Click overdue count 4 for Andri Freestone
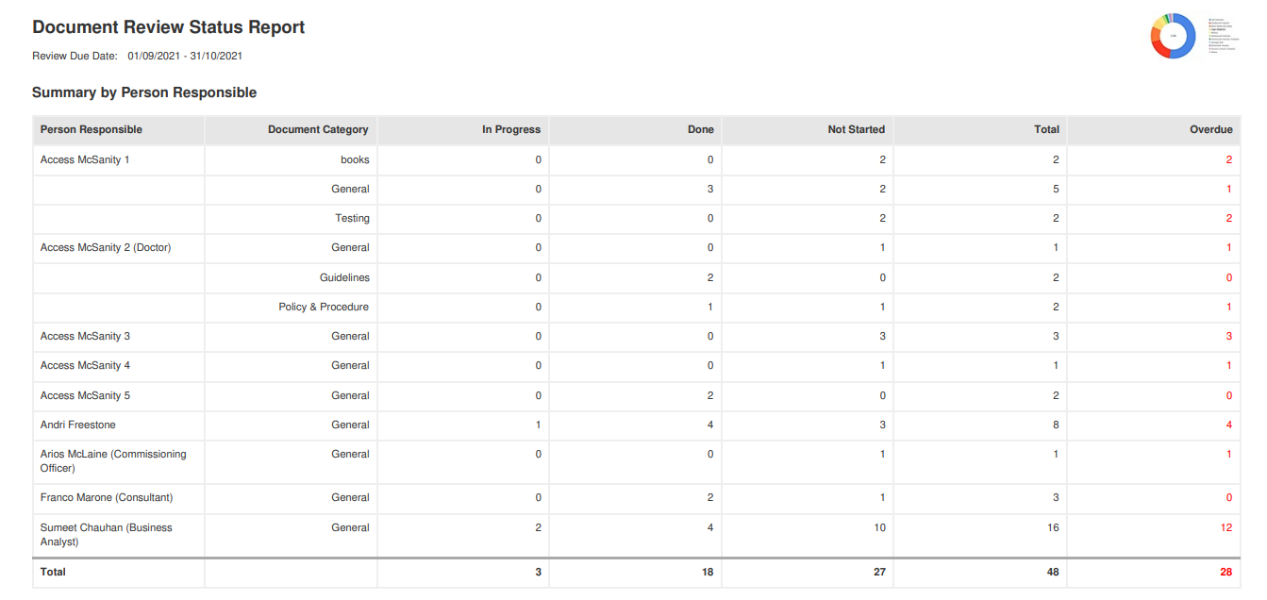This screenshot has width=1267, height=600. 1229,425
